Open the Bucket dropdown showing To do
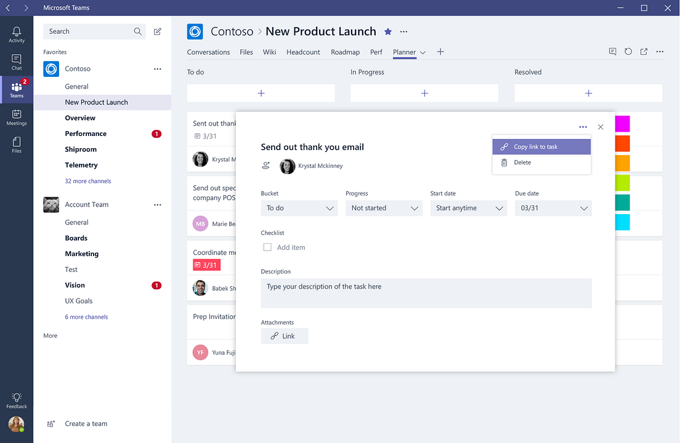This screenshot has width=680, height=443. pos(299,208)
